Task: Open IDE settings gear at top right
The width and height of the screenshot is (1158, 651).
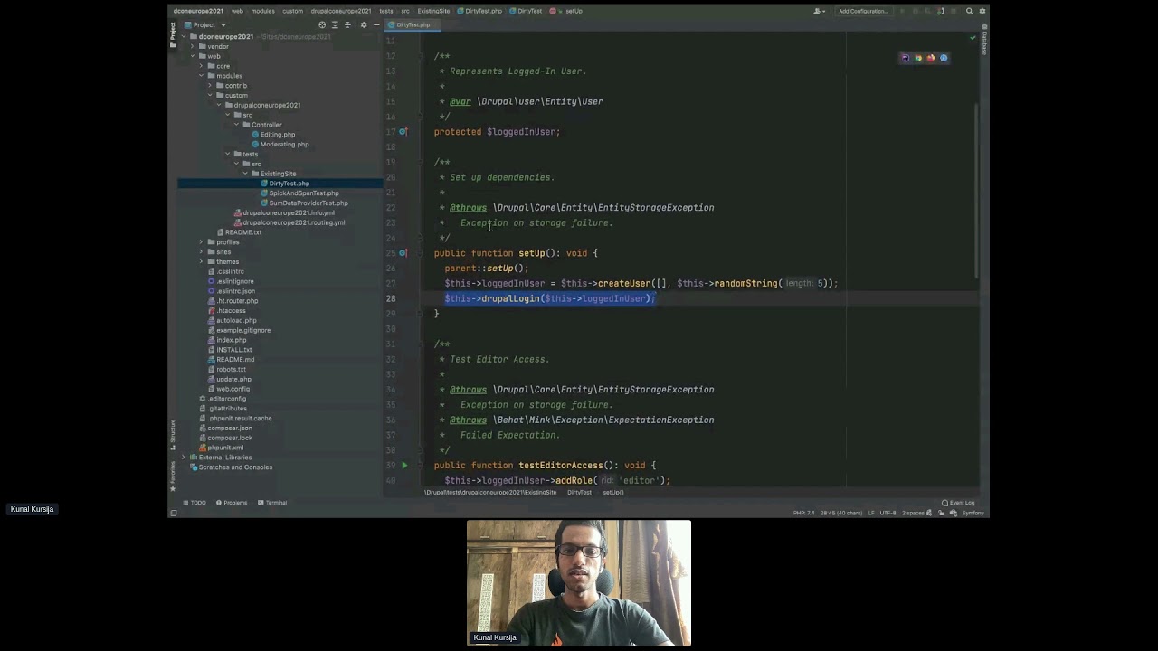Action: click(982, 11)
